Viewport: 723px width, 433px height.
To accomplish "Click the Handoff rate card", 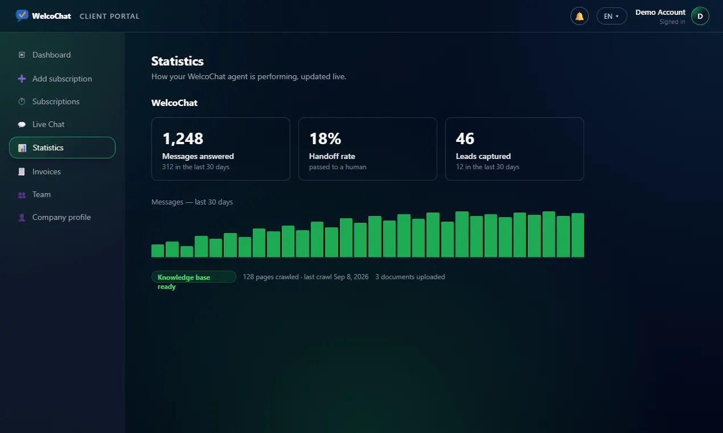I will tap(368, 149).
